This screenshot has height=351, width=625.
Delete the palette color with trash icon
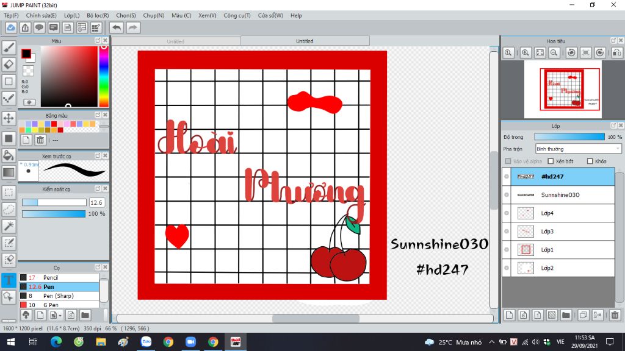pos(40,140)
